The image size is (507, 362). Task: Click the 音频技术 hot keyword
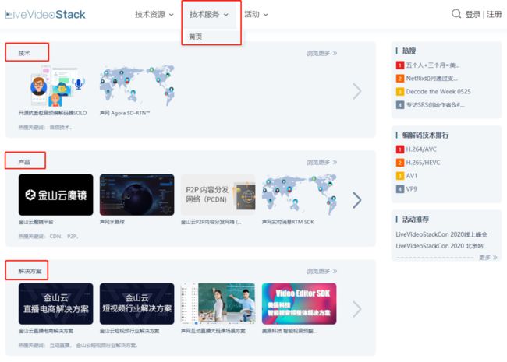[61, 128]
